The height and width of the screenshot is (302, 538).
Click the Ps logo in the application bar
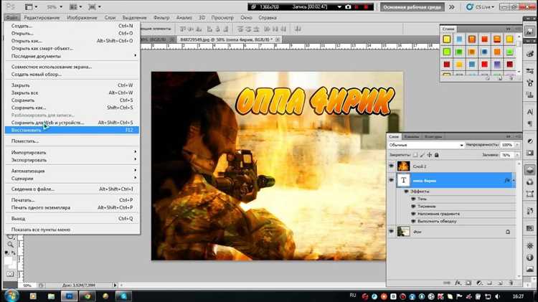pyautogui.click(x=10, y=7)
